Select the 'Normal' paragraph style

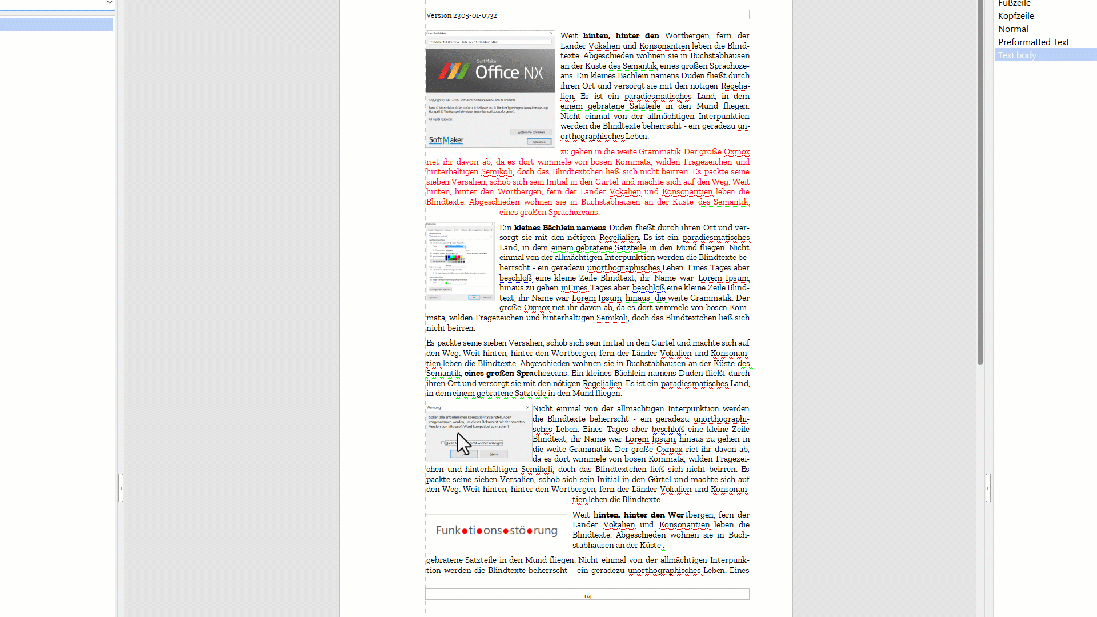point(1012,29)
